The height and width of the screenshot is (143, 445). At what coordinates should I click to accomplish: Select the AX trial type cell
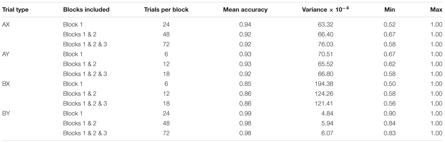coord(6,25)
